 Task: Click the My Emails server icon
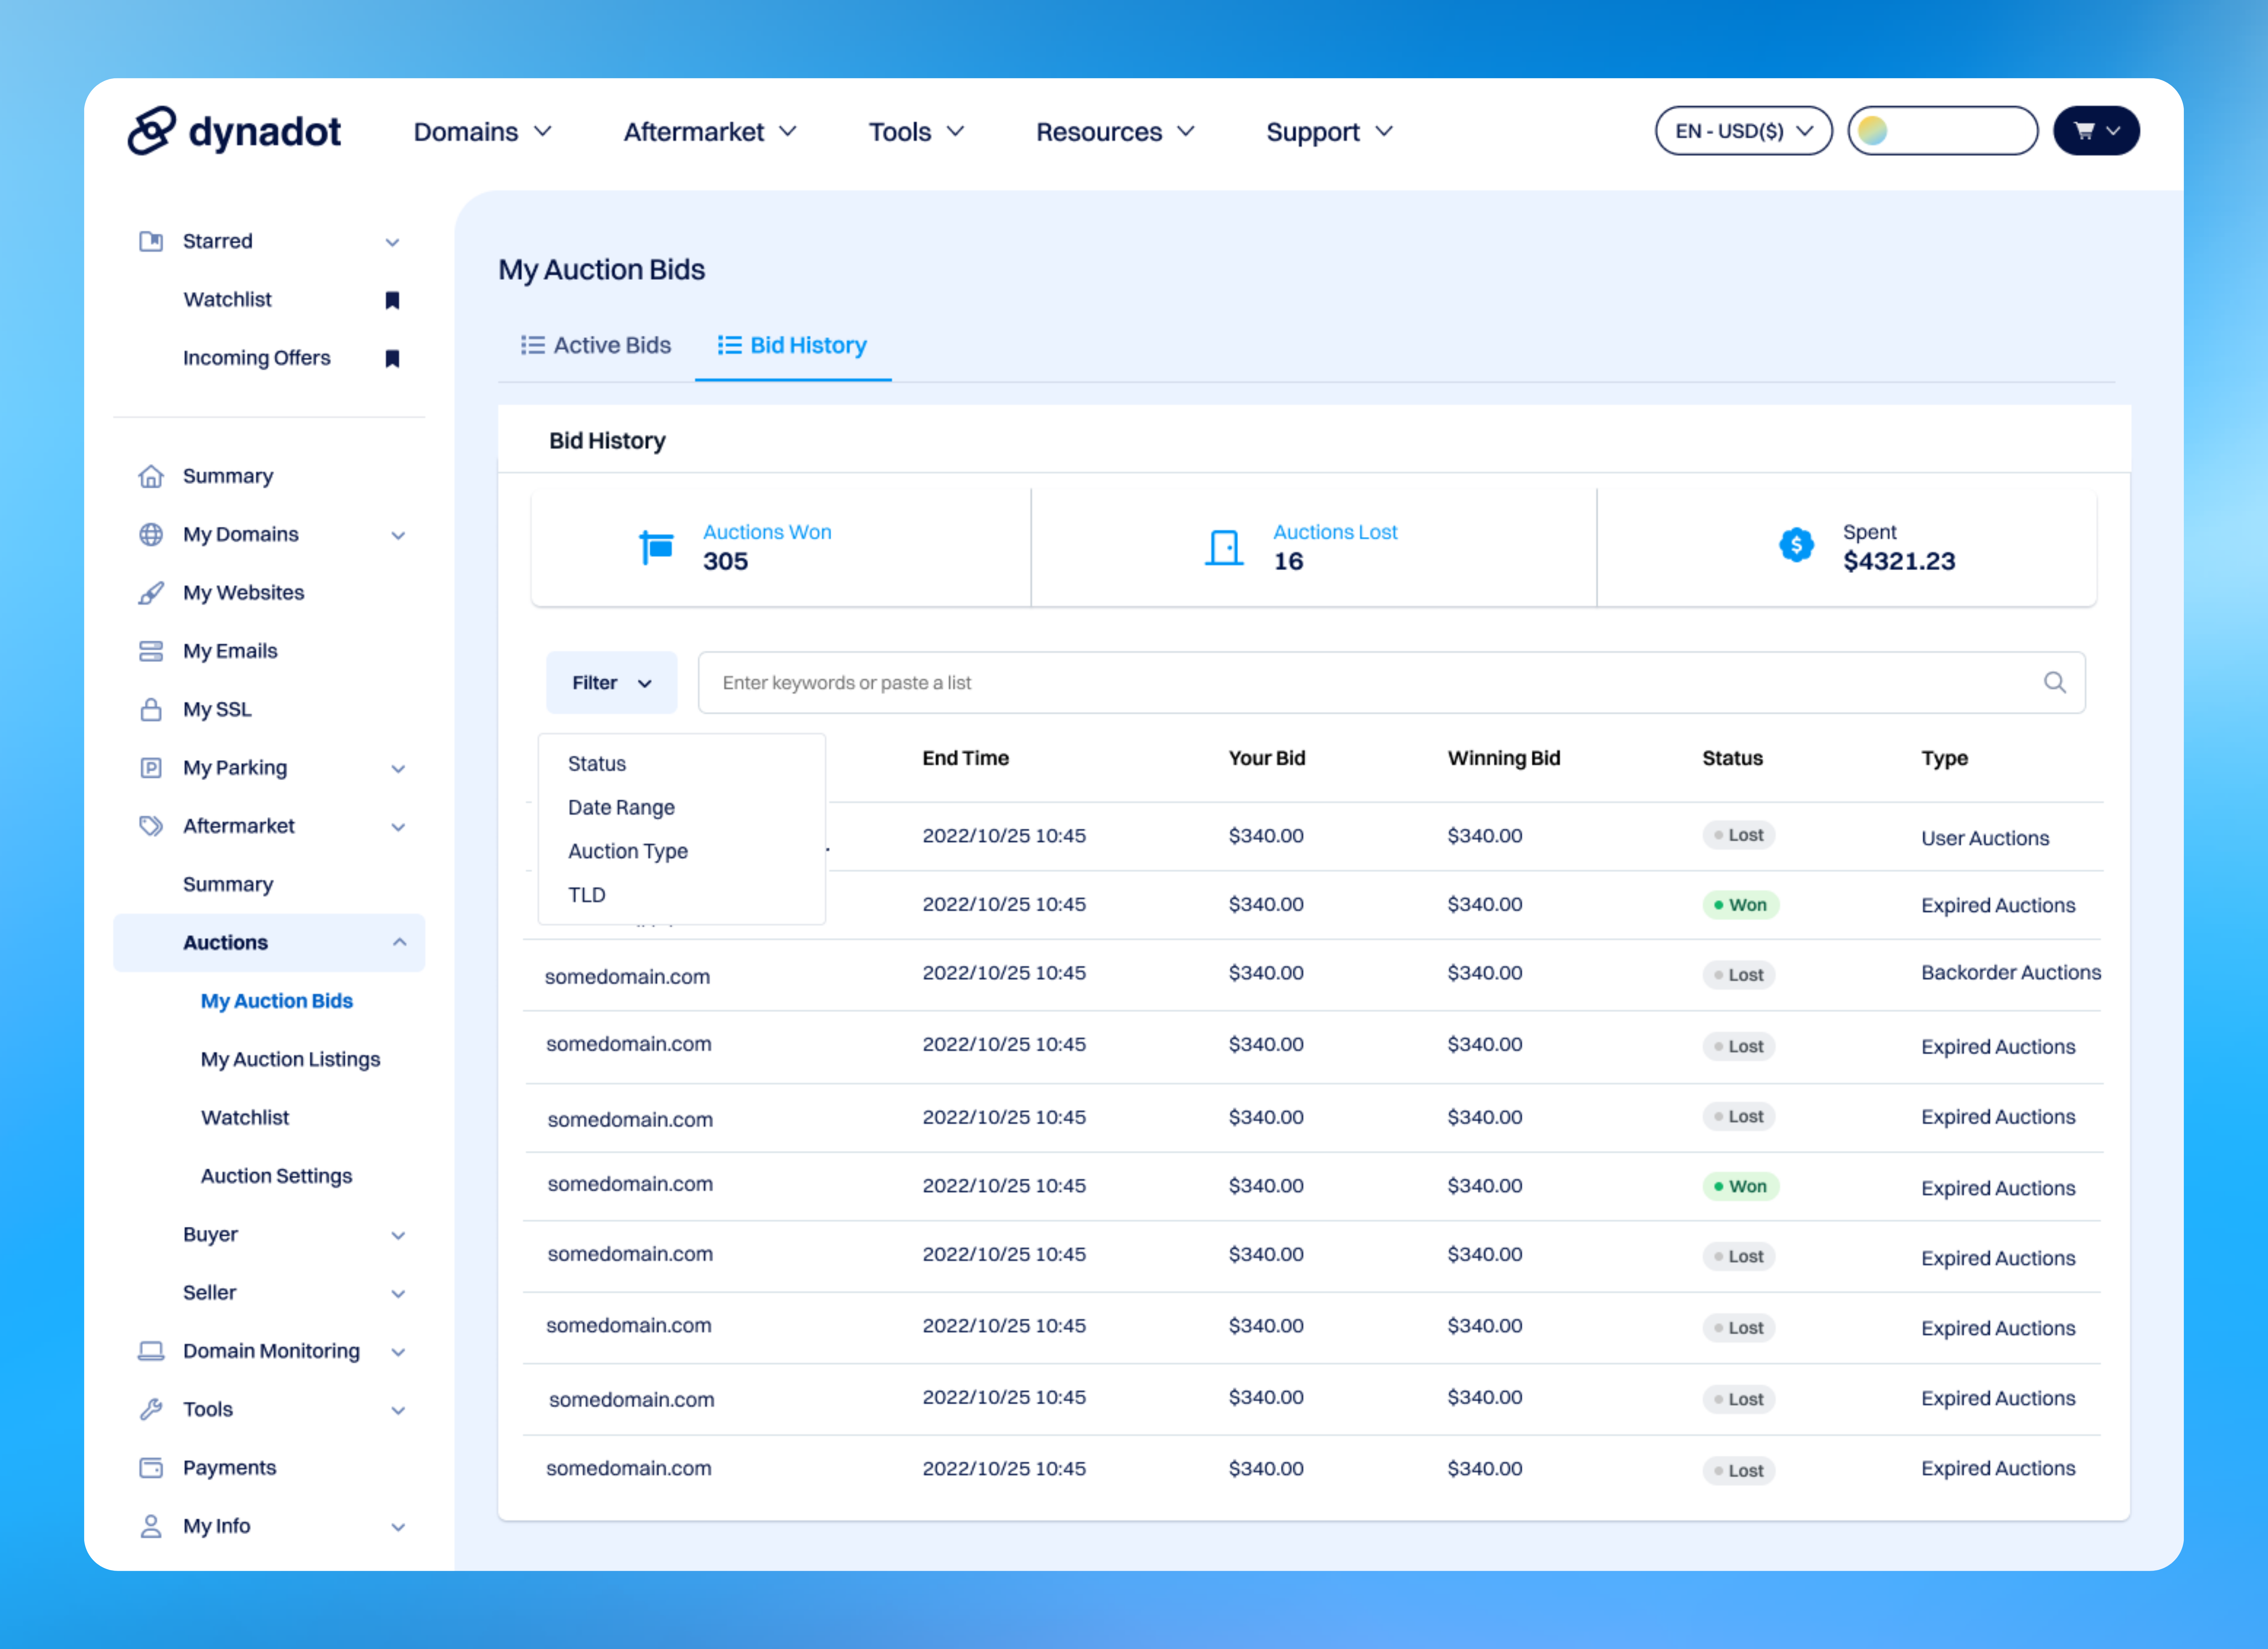151,651
